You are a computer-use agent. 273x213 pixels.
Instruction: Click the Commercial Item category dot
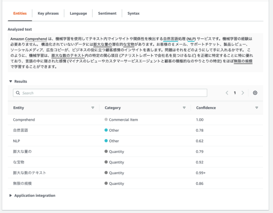click(106, 119)
